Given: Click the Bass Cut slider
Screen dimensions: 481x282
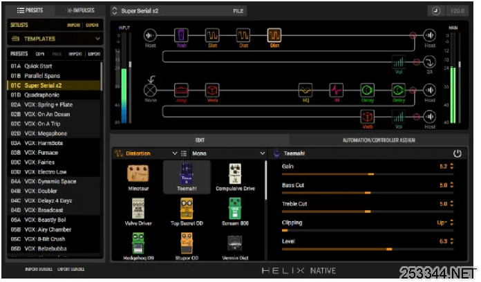Looking at the screenshot, I should pyautogui.click(x=368, y=193).
